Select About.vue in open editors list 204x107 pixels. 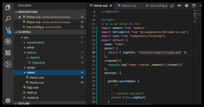coord(50,22)
